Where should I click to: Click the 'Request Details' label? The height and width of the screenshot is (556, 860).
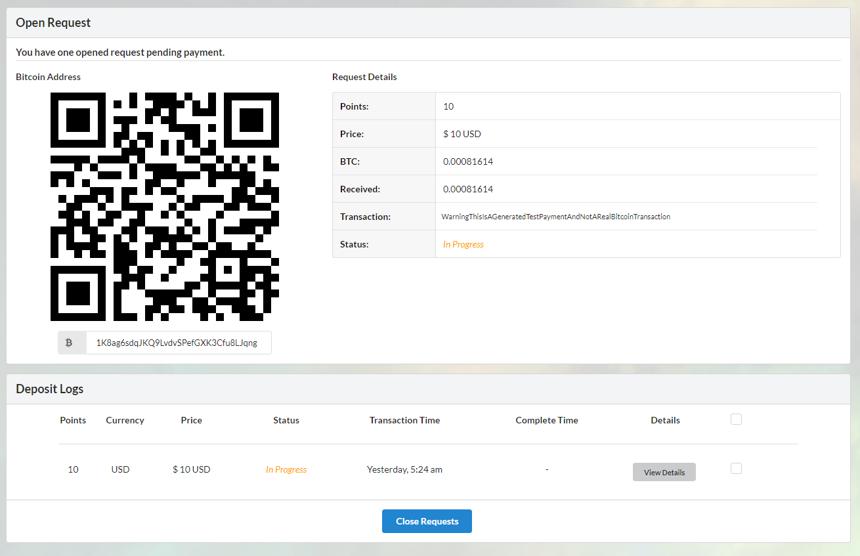364,77
